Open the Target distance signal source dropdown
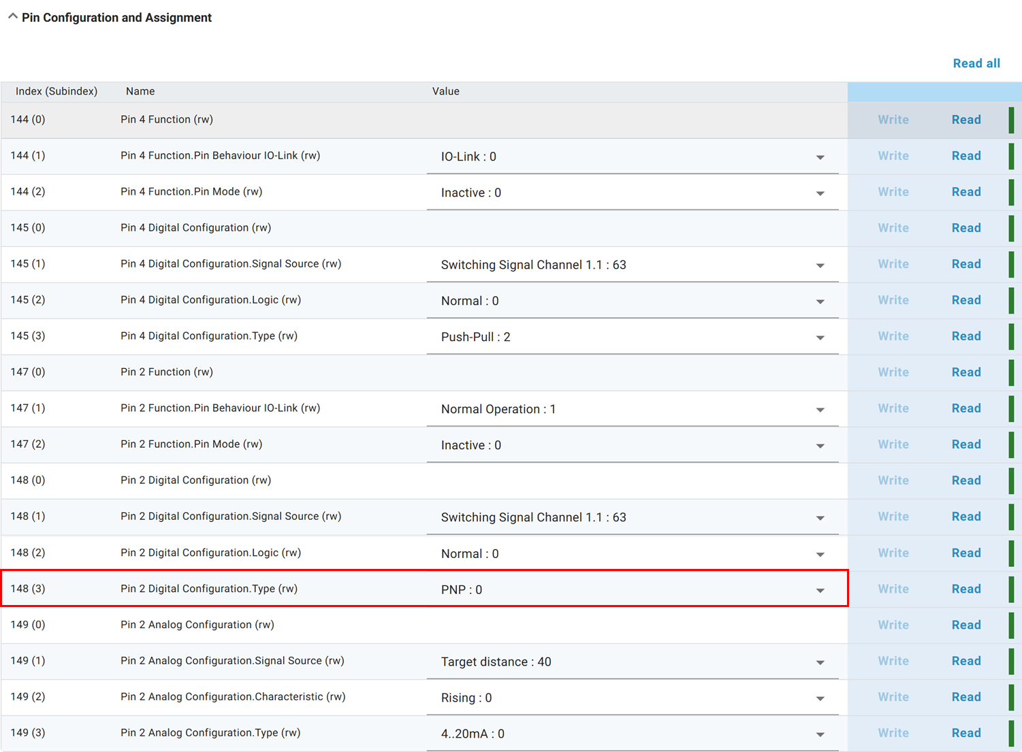This screenshot has width=1022, height=752. point(820,662)
